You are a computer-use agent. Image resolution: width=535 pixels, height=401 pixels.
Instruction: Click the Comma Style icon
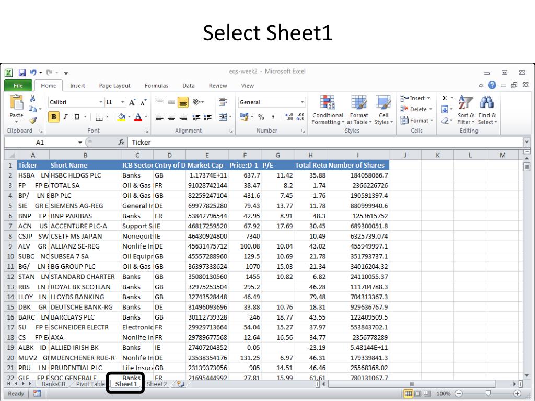click(273, 117)
